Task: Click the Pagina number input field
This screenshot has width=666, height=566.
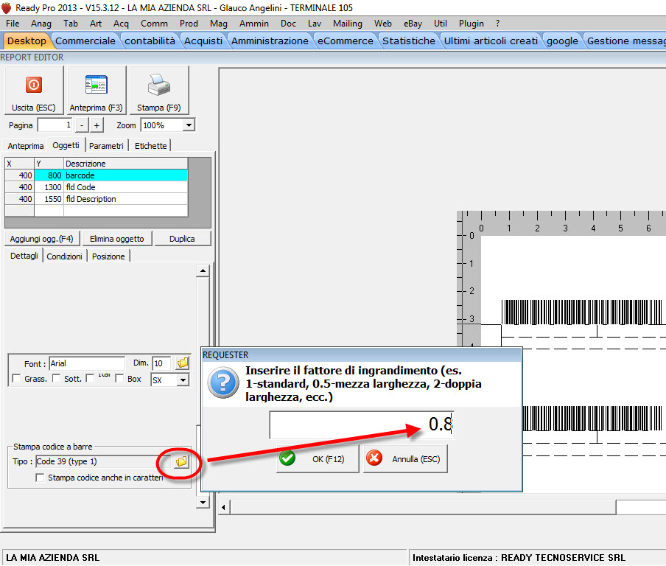Action: (55, 125)
